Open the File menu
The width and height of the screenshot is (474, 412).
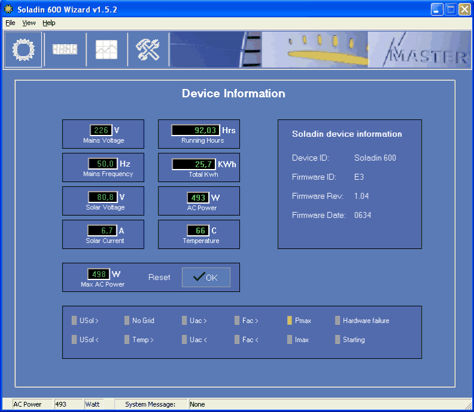pyautogui.click(x=10, y=23)
